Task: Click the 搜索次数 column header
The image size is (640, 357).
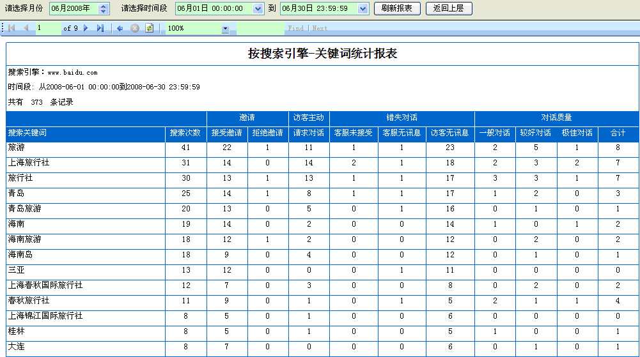Action: pos(185,133)
